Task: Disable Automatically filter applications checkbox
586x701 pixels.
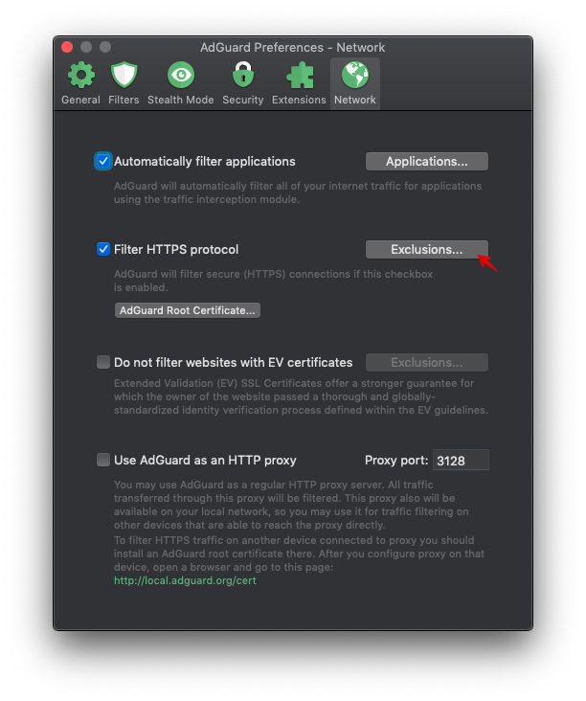Action: click(103, 162)
